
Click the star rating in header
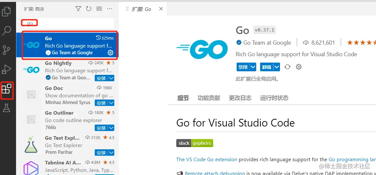click(x=361, y=43)
